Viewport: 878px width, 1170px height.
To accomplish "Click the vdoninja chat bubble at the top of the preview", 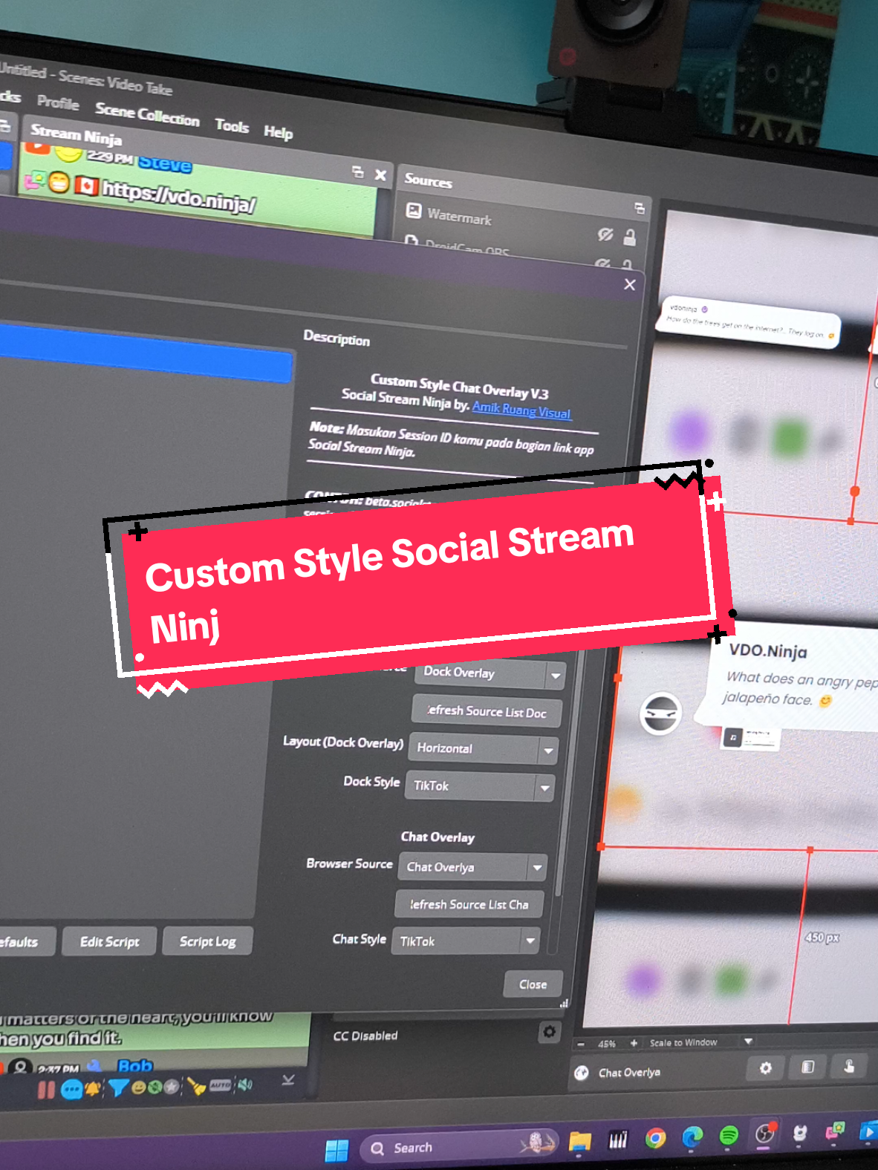I will (x=749, y=321).
